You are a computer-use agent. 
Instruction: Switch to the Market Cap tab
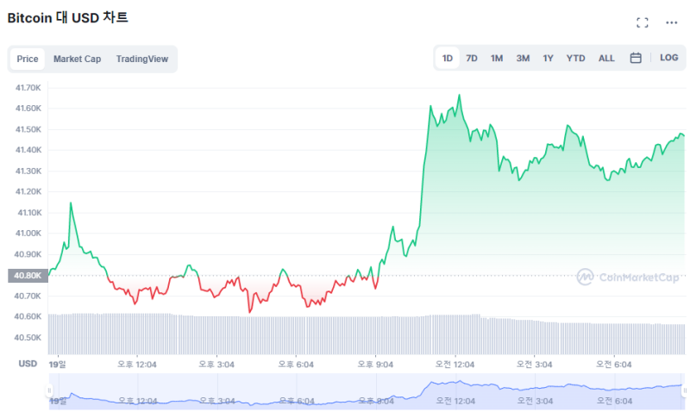(77, 59)
